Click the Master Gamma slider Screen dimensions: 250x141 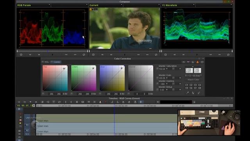pos(173,84)
